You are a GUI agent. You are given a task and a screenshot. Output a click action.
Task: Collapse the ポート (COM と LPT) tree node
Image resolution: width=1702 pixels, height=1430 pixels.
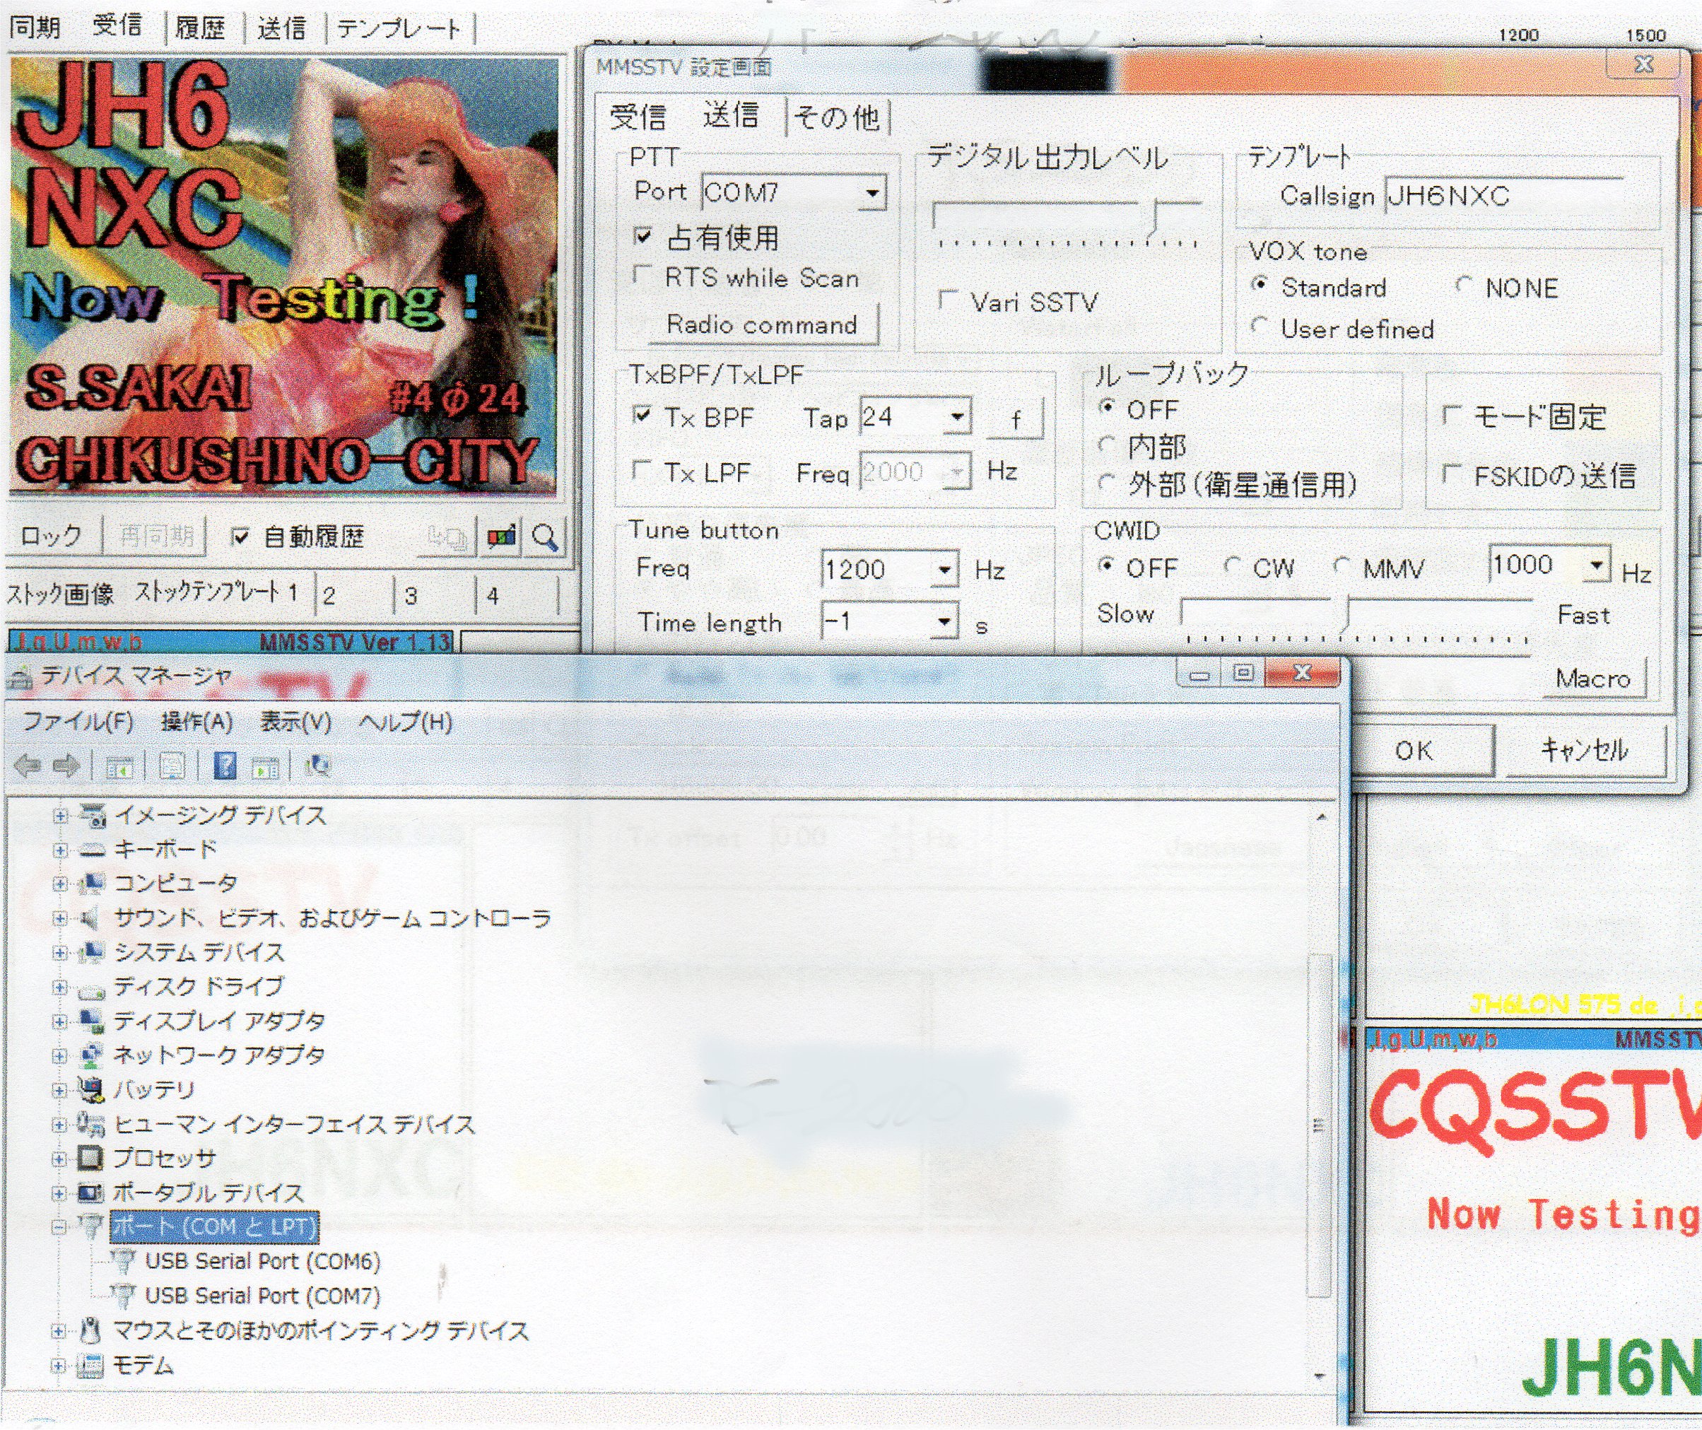click(x=59, y=1226)
